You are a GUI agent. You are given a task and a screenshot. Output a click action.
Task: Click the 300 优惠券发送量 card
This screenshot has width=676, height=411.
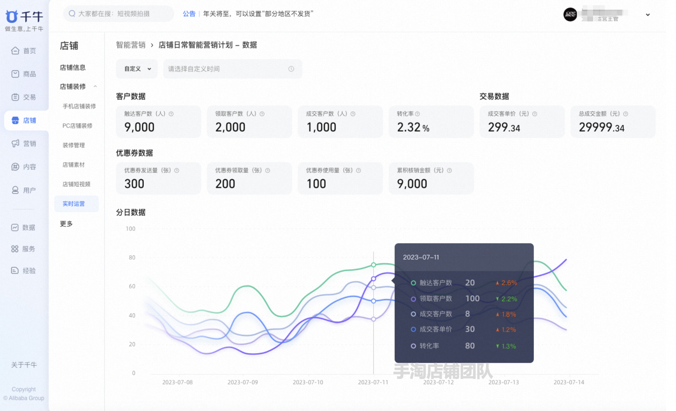pos(158,178)
